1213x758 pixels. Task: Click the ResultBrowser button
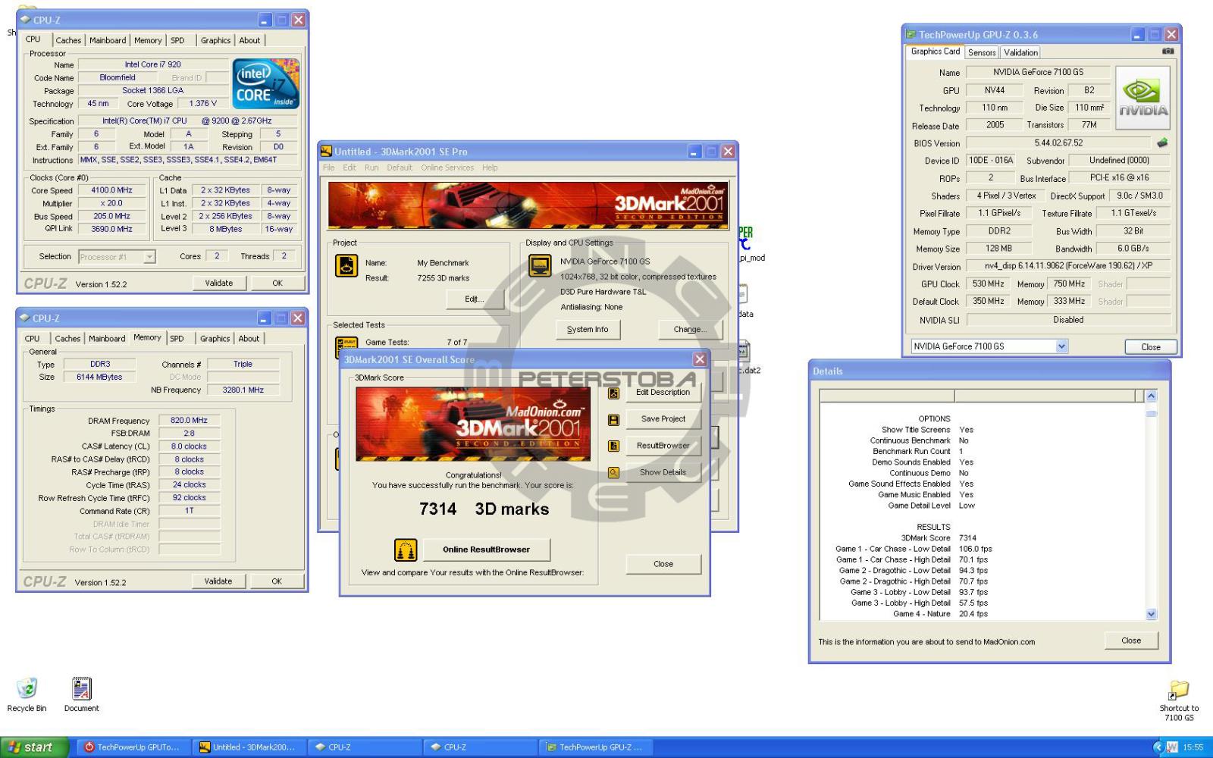(x=663, y=446)
